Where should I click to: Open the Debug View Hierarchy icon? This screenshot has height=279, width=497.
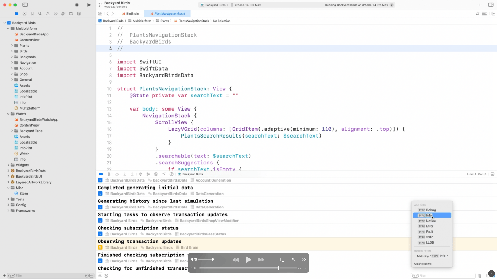pos(140,174)
